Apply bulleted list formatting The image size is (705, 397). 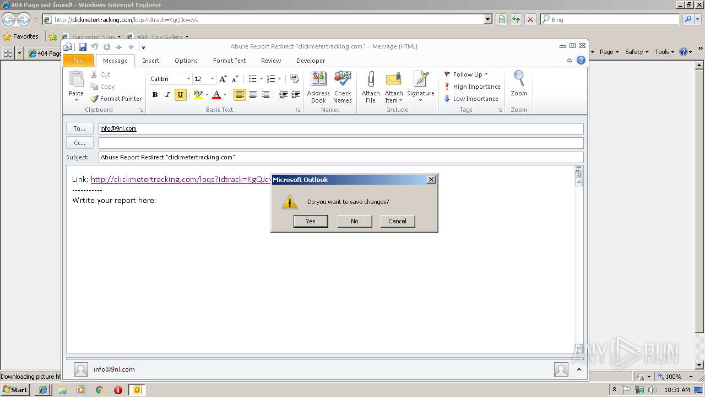pos(252,79)
